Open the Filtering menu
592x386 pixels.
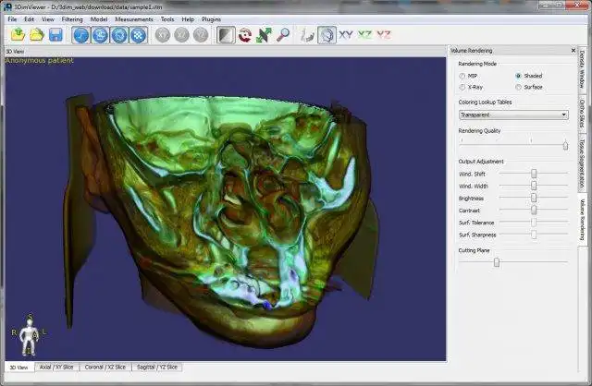[72, 19]
